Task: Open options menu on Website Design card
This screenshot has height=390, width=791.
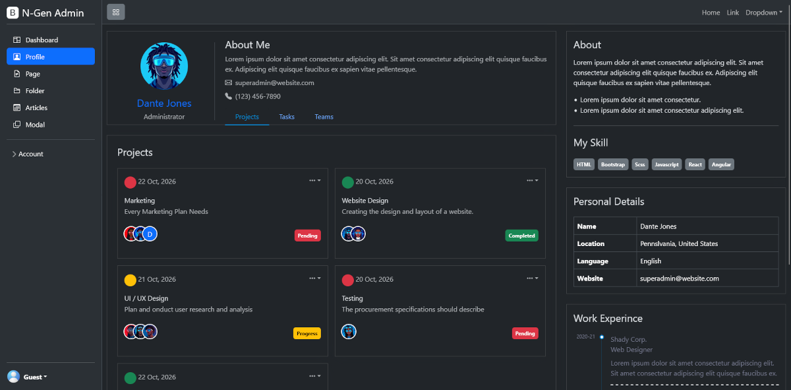Action: [532, 180]
